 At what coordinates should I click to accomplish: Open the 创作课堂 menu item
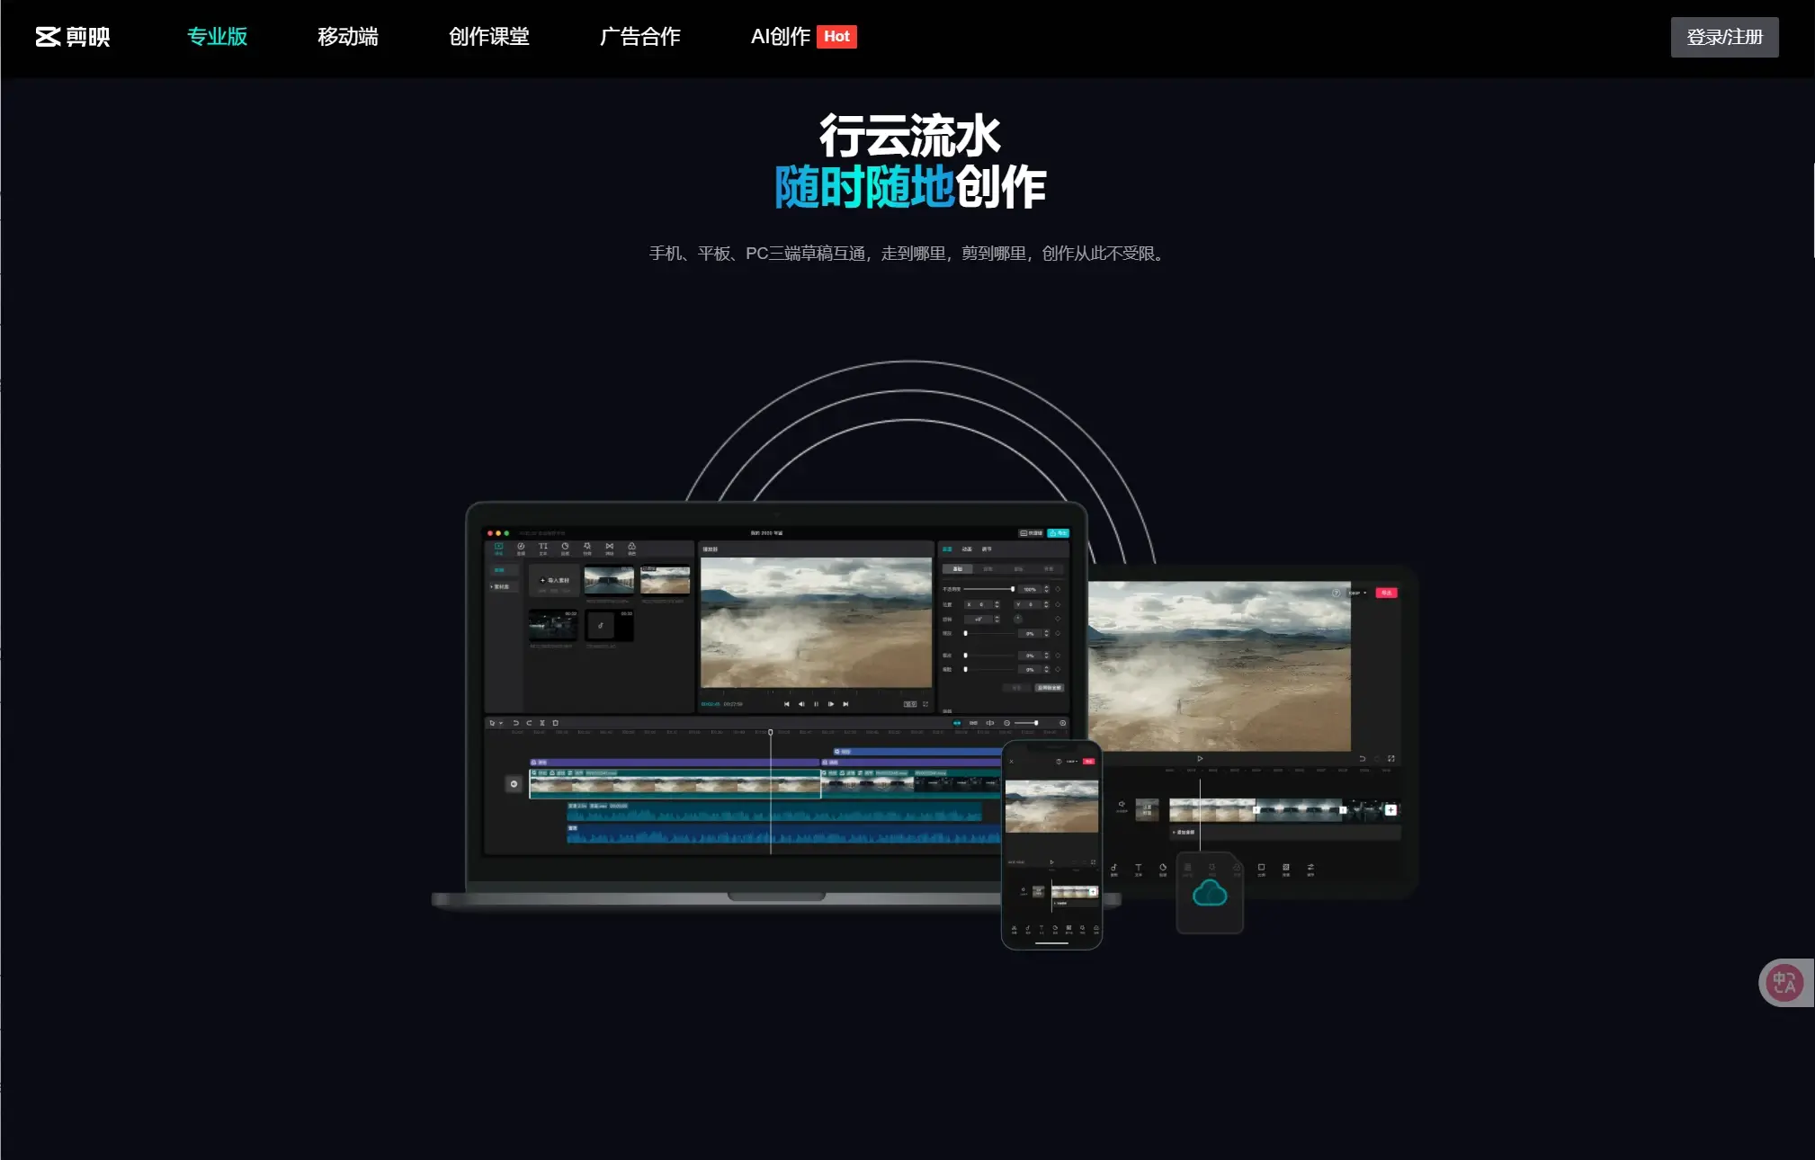pos(489,37)
